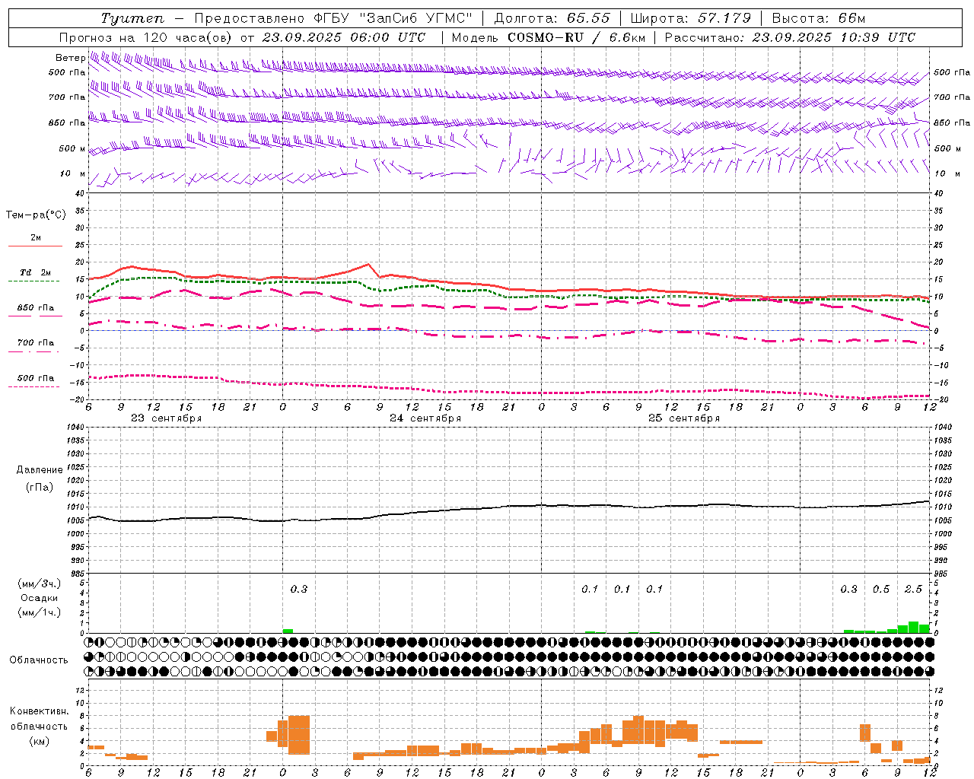The width and height of the screenshot is (974, 779).
Task: Click the 25 сентября date label
Action: (684, 418)
